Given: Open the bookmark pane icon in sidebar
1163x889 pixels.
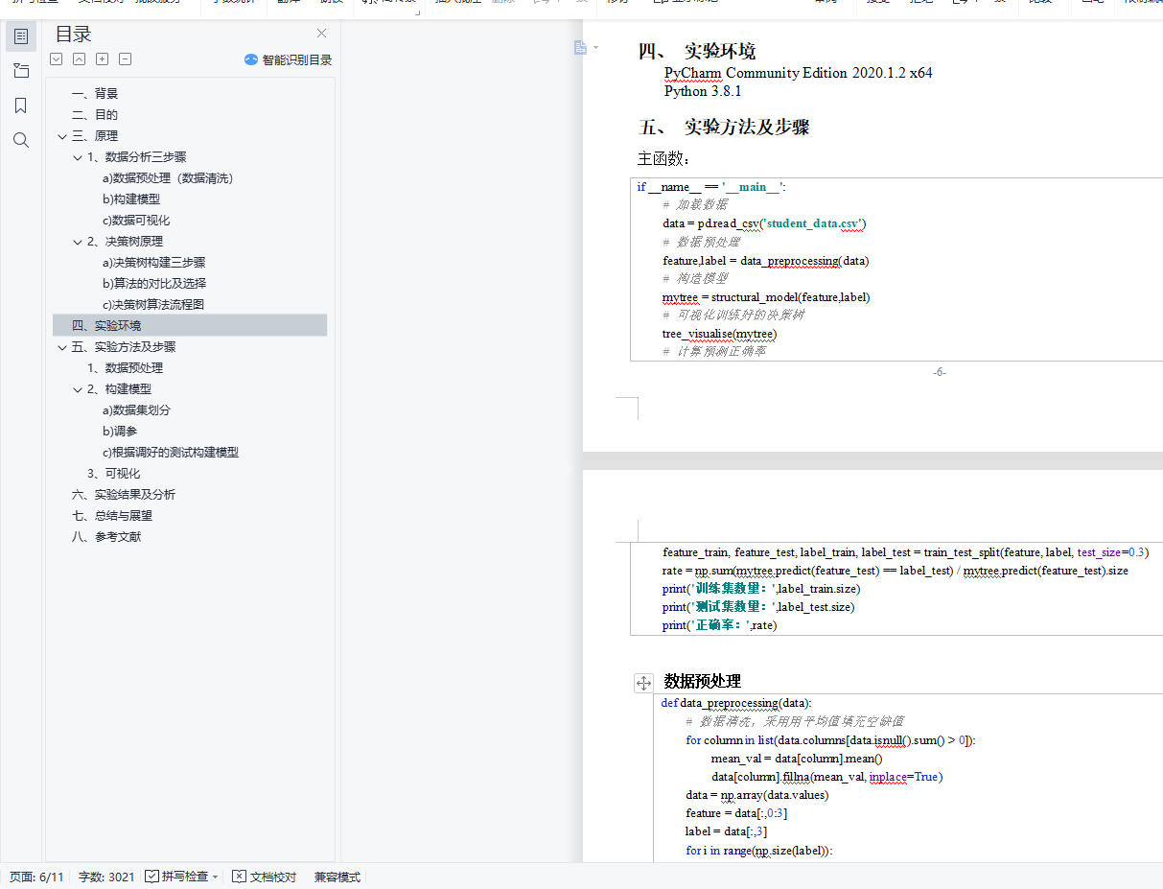Looking at the screenshot, I should coord(21,105).
